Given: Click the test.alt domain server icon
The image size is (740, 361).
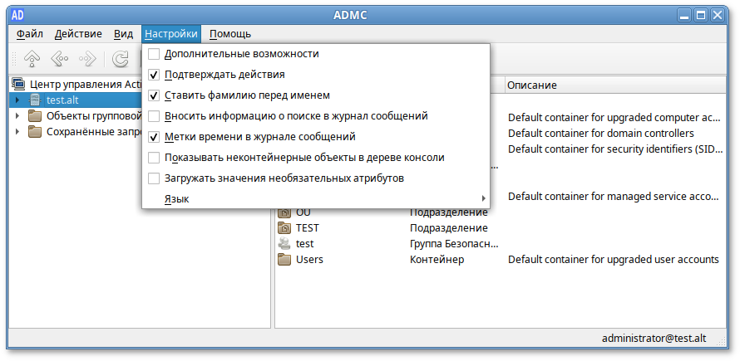Looking at the screenshot, I should (36, 100).
